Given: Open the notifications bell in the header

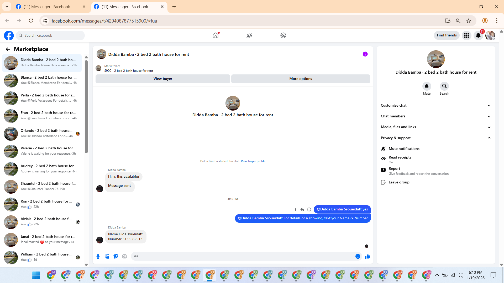Looking at the screenshot, I should click(478, 35).
